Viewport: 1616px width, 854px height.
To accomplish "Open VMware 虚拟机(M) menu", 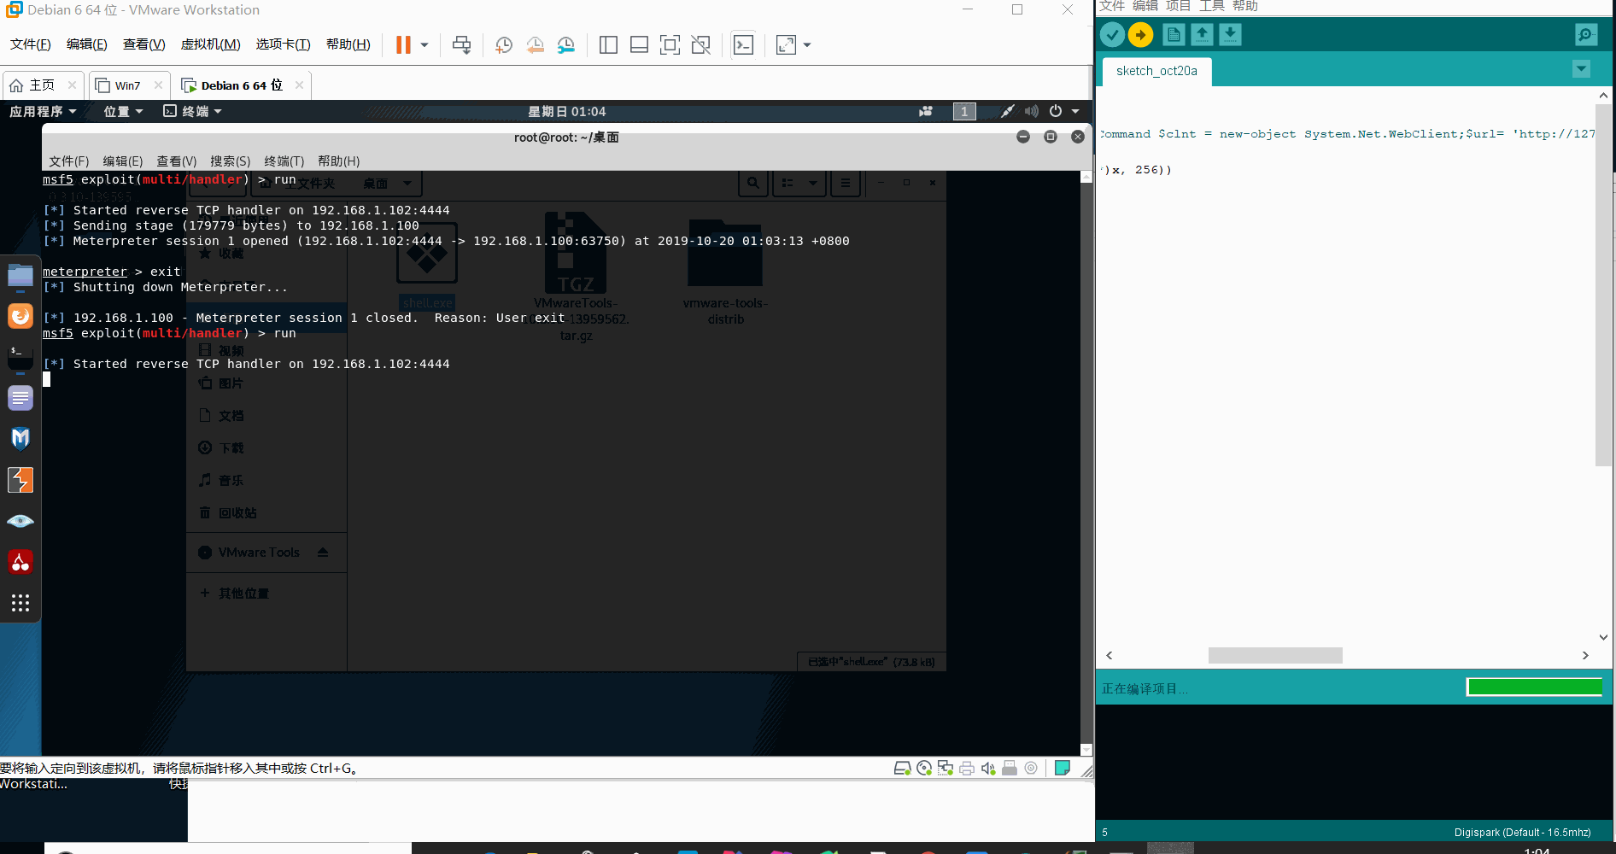I will pos(210,44).
